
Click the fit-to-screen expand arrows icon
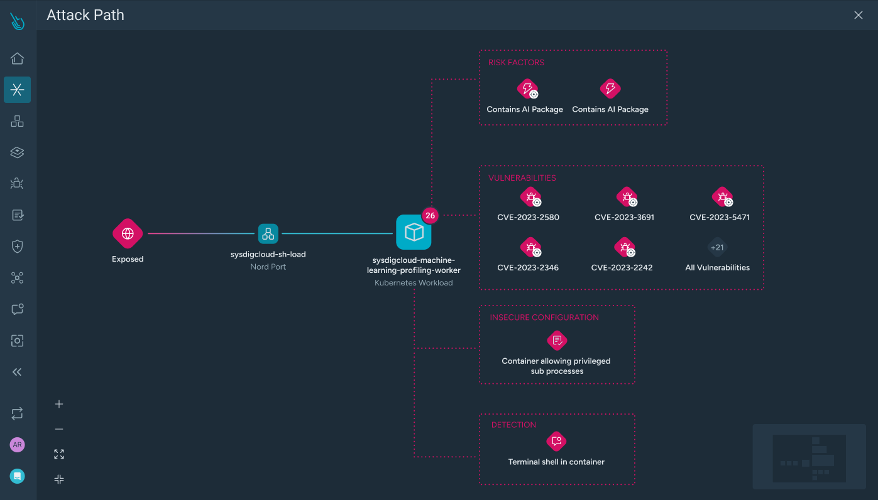(59, 454)
